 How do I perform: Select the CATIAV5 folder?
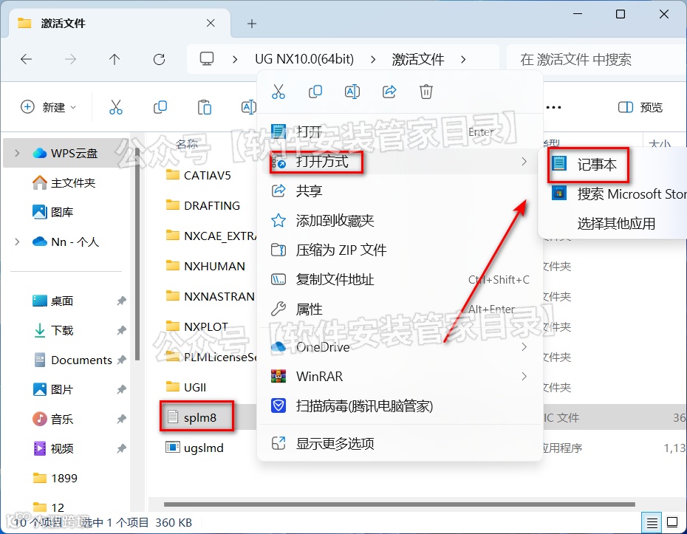(199, 175)
